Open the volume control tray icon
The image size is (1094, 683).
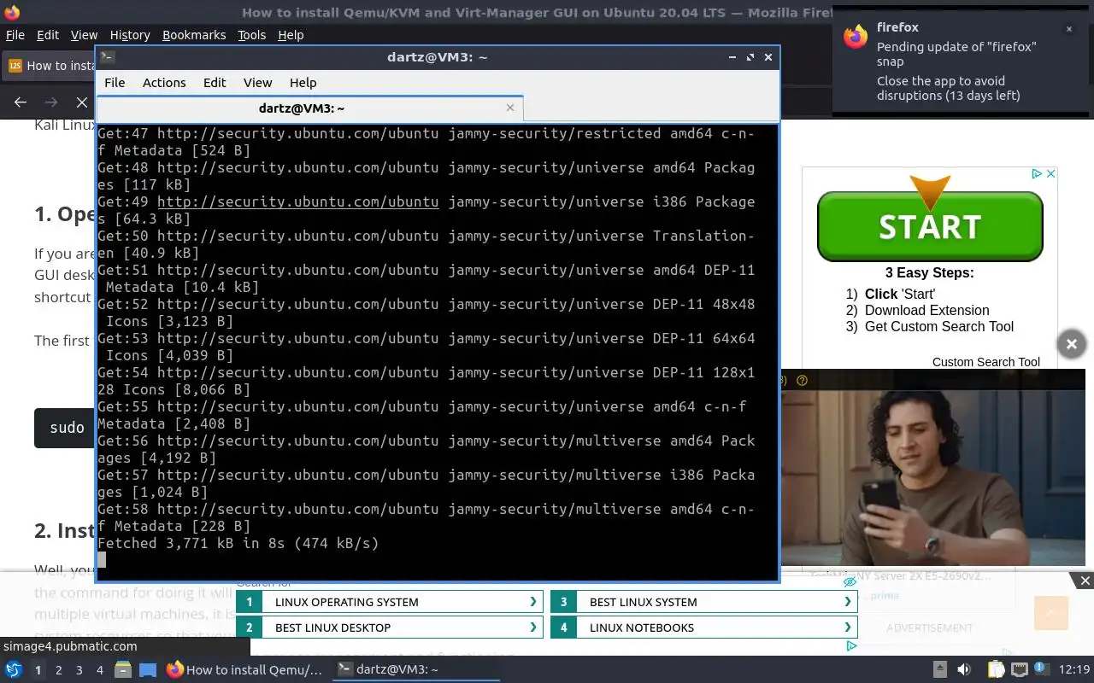[963, 670]
